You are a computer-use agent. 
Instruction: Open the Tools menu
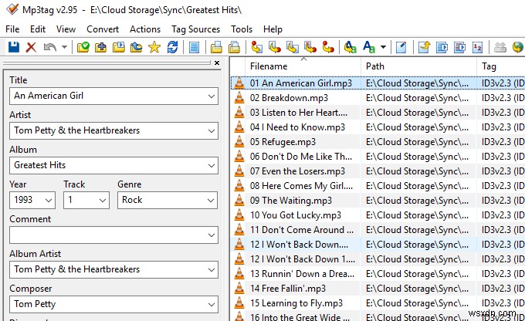pos(242,29)
